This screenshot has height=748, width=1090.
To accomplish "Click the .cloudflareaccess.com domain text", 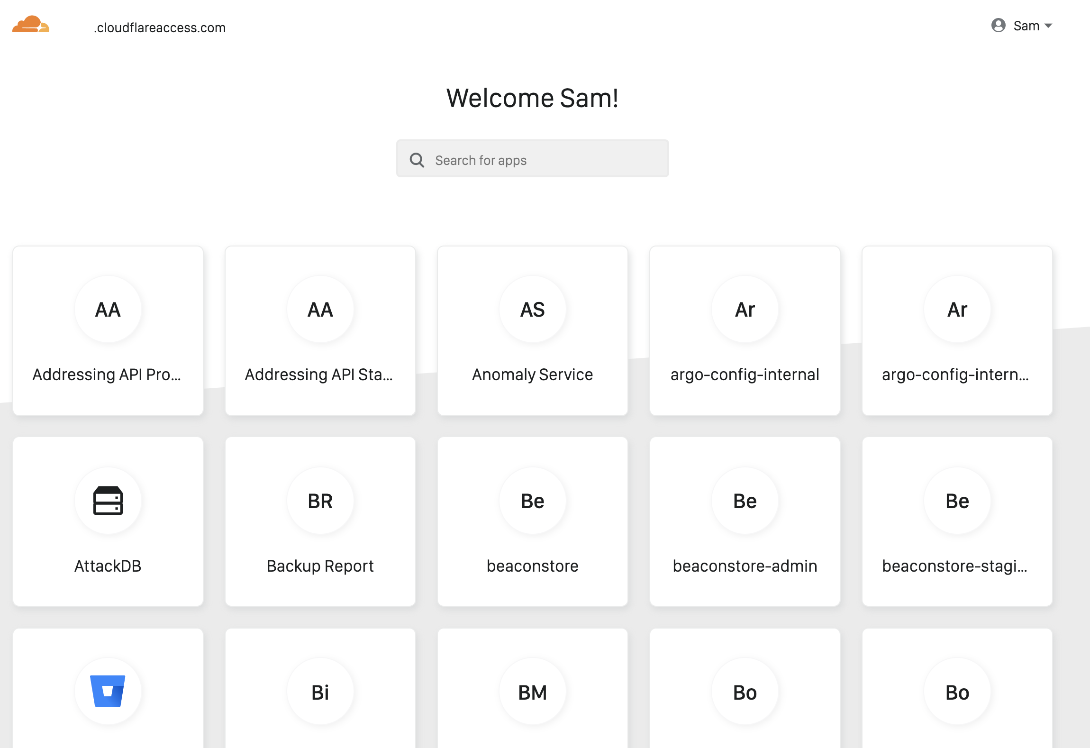I will (160, 27).
